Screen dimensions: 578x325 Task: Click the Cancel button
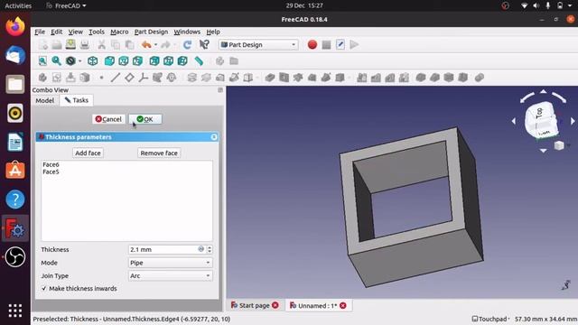pyautogui.click(x=108, y=119)
